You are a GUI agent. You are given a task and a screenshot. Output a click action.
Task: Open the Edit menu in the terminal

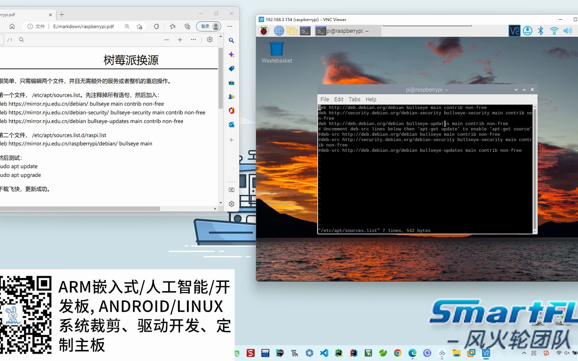(339, 99)
